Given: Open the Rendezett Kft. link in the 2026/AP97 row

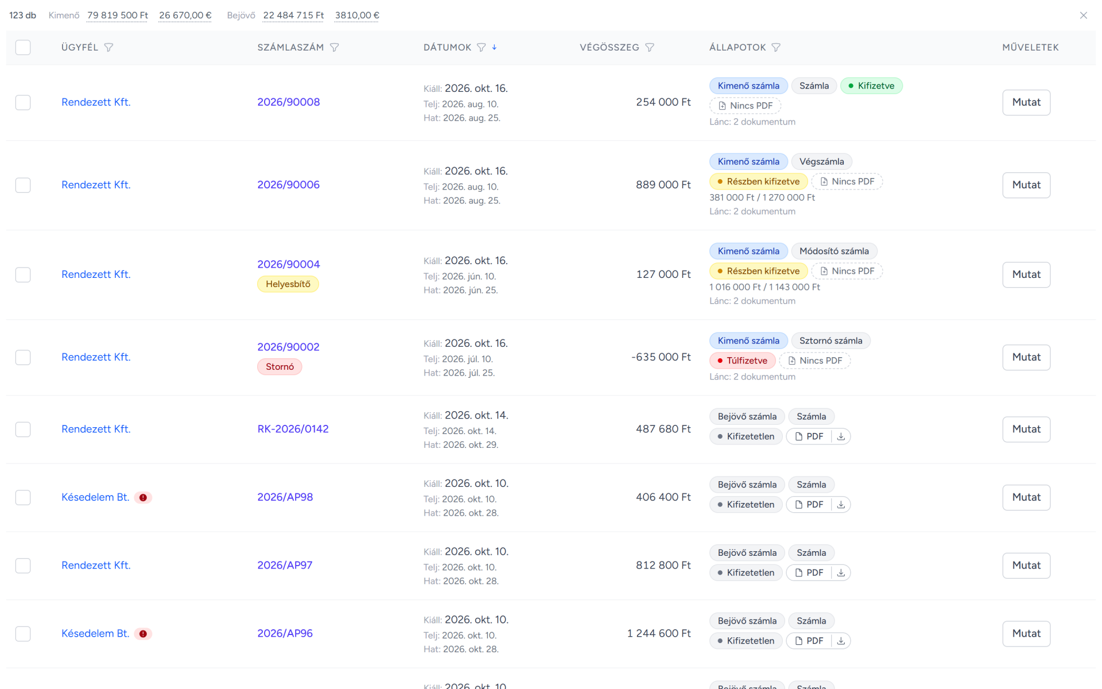Looking at the screenshot, I should point(96,566).
